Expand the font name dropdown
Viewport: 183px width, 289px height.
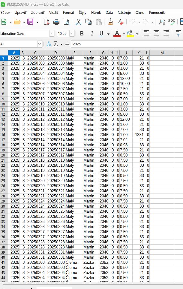(x=52, y=33)
